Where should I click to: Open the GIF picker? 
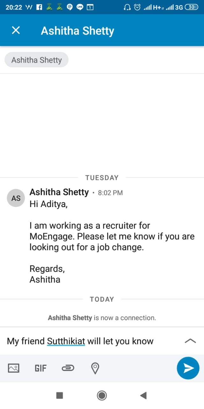click(40, 368)
